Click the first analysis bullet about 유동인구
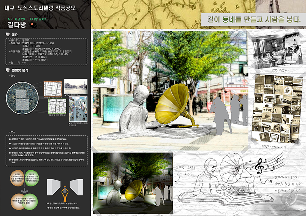 (38, 139)
